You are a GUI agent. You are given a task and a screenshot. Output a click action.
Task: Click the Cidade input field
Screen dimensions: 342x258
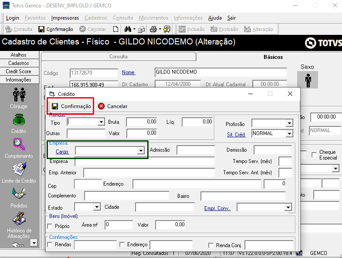[165, 207]
